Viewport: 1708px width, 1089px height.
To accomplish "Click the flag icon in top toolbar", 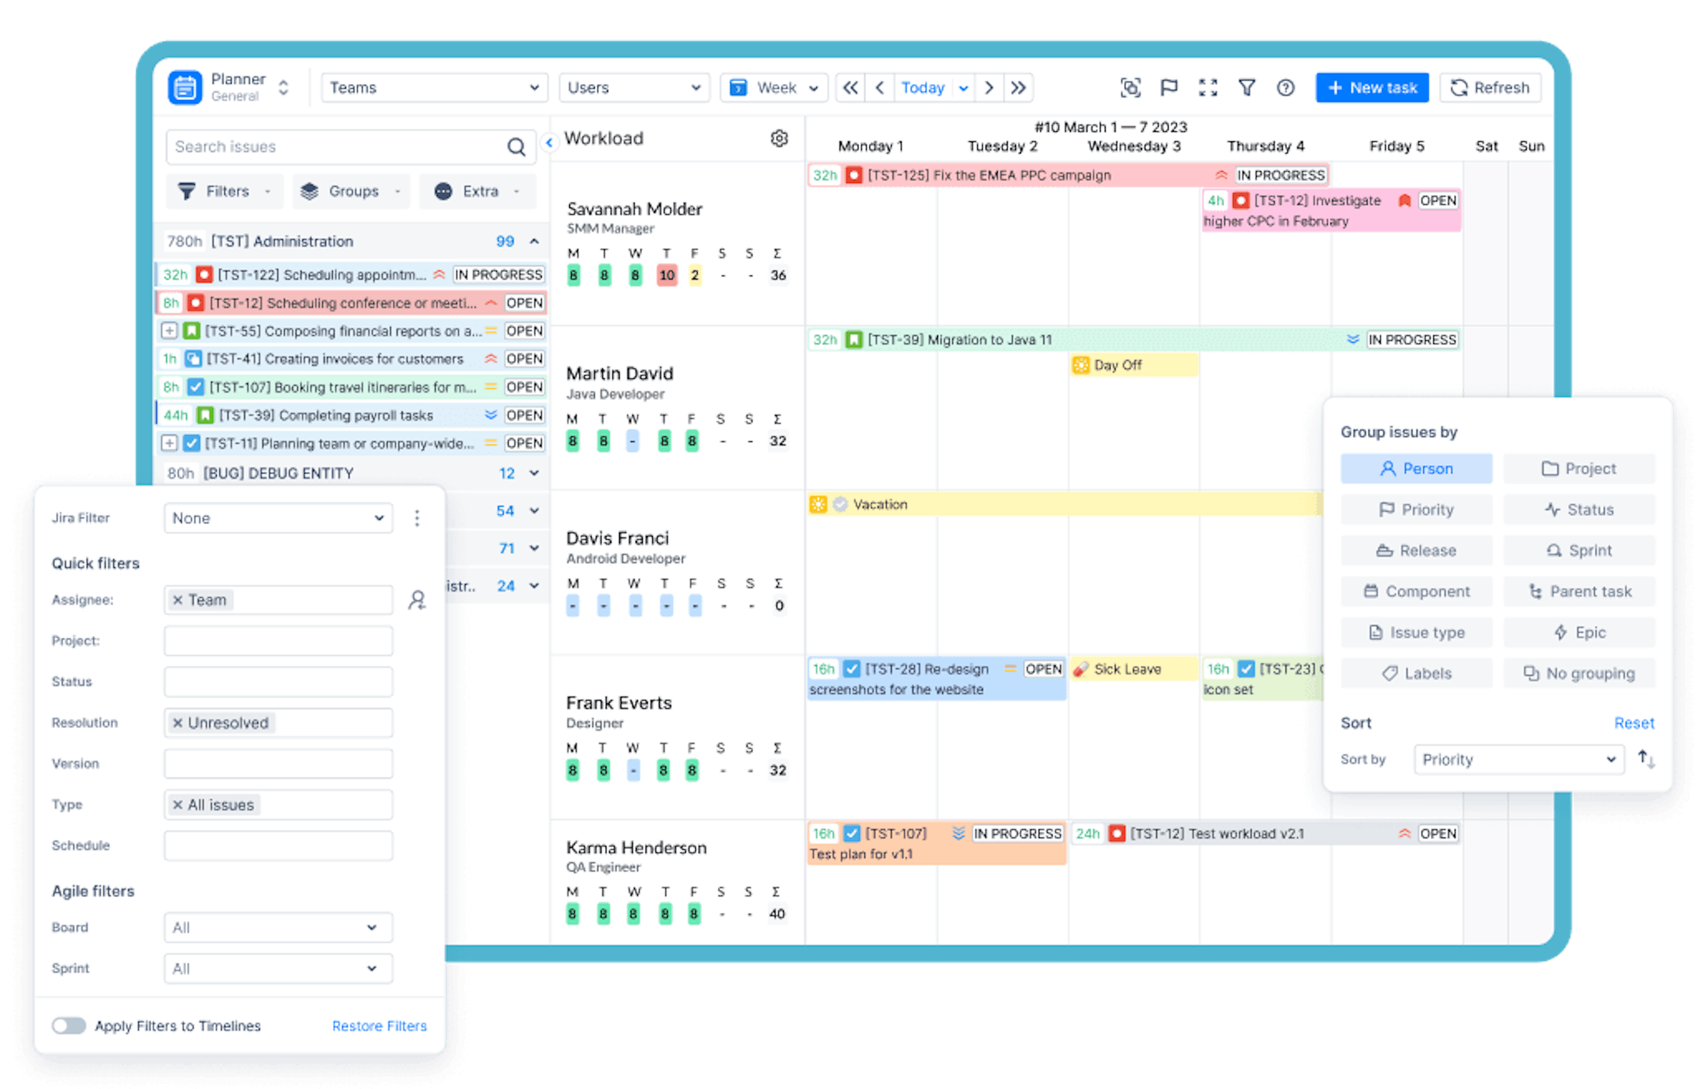I will (1168, 88).
